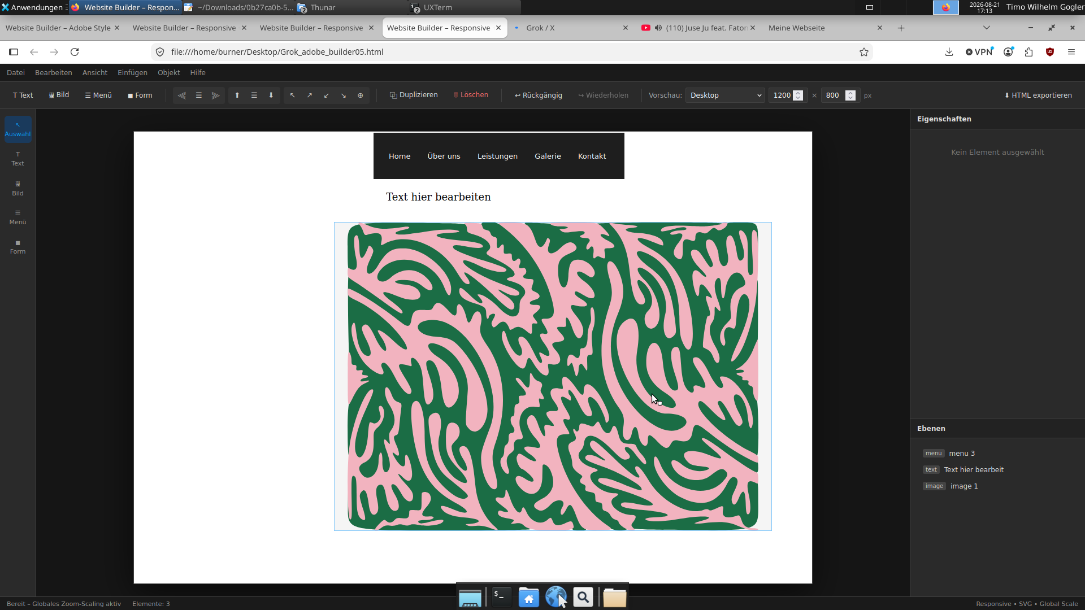Viewport: 1085px width, 610px height.
Task: Move element to top-left corner
Action: tap(293, 95)
